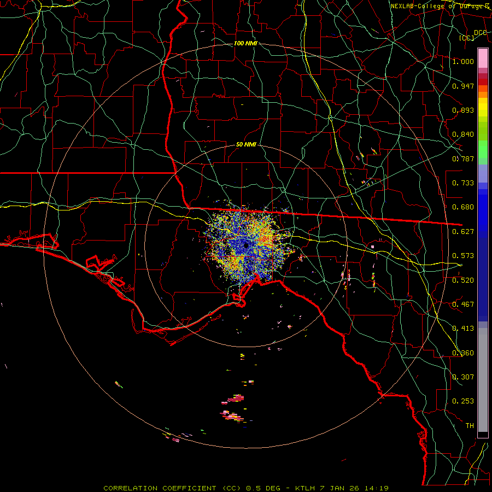Click the 0.253 color scale value
This screenshot has height=492, width=492.
tap(463, 401)
